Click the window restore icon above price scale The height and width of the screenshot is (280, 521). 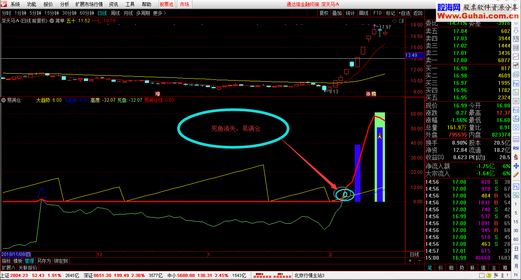[401, 21]
